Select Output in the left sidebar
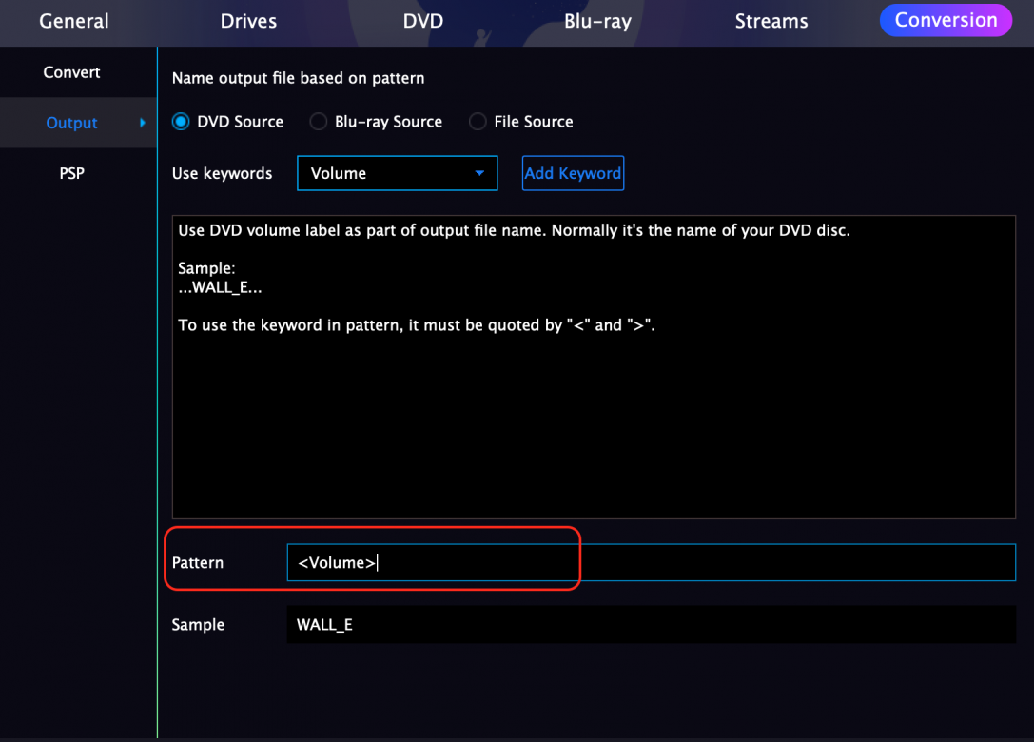This screenshot has height=742, width=1034. 71,123
